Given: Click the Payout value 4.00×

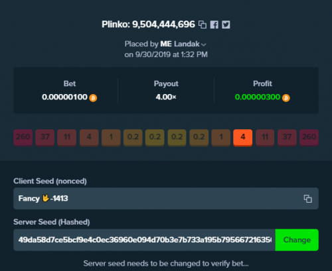Looking at the screenshot, I should (x=166, y=97).
